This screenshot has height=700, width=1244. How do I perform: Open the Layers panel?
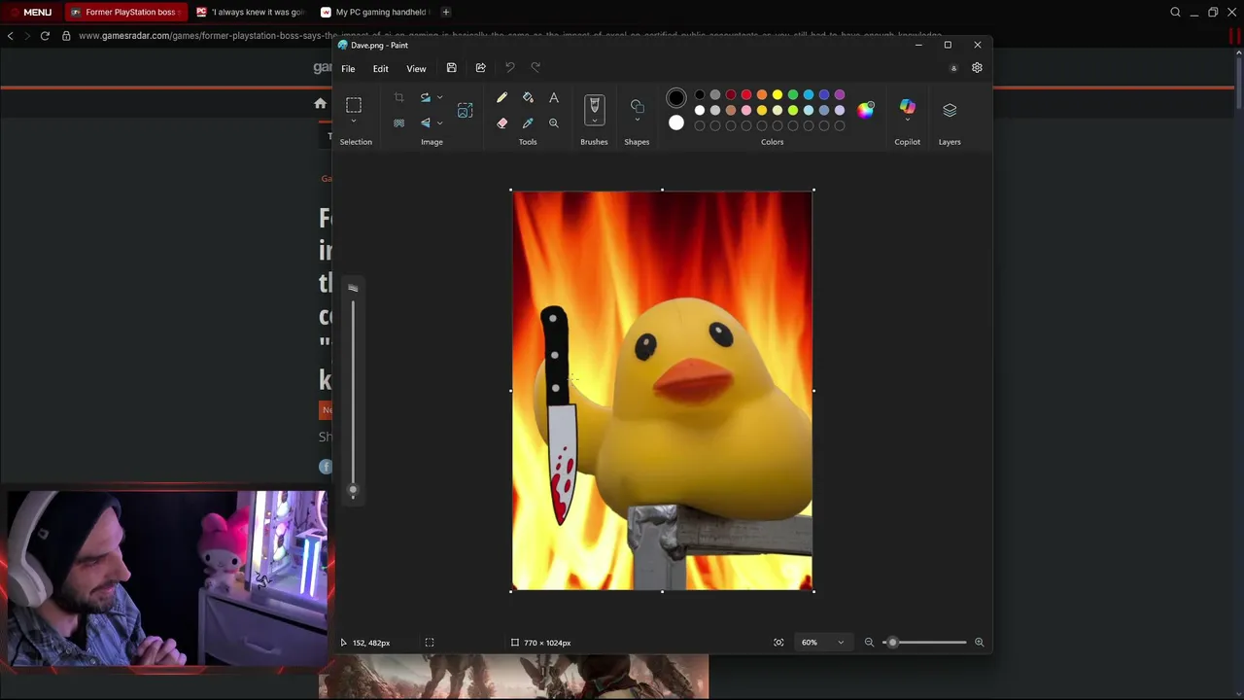950,110
